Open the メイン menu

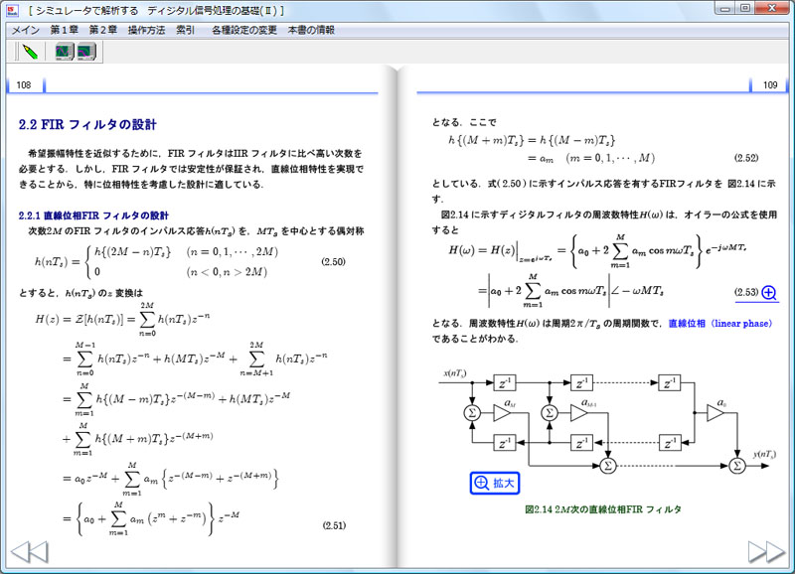[26, 30]
